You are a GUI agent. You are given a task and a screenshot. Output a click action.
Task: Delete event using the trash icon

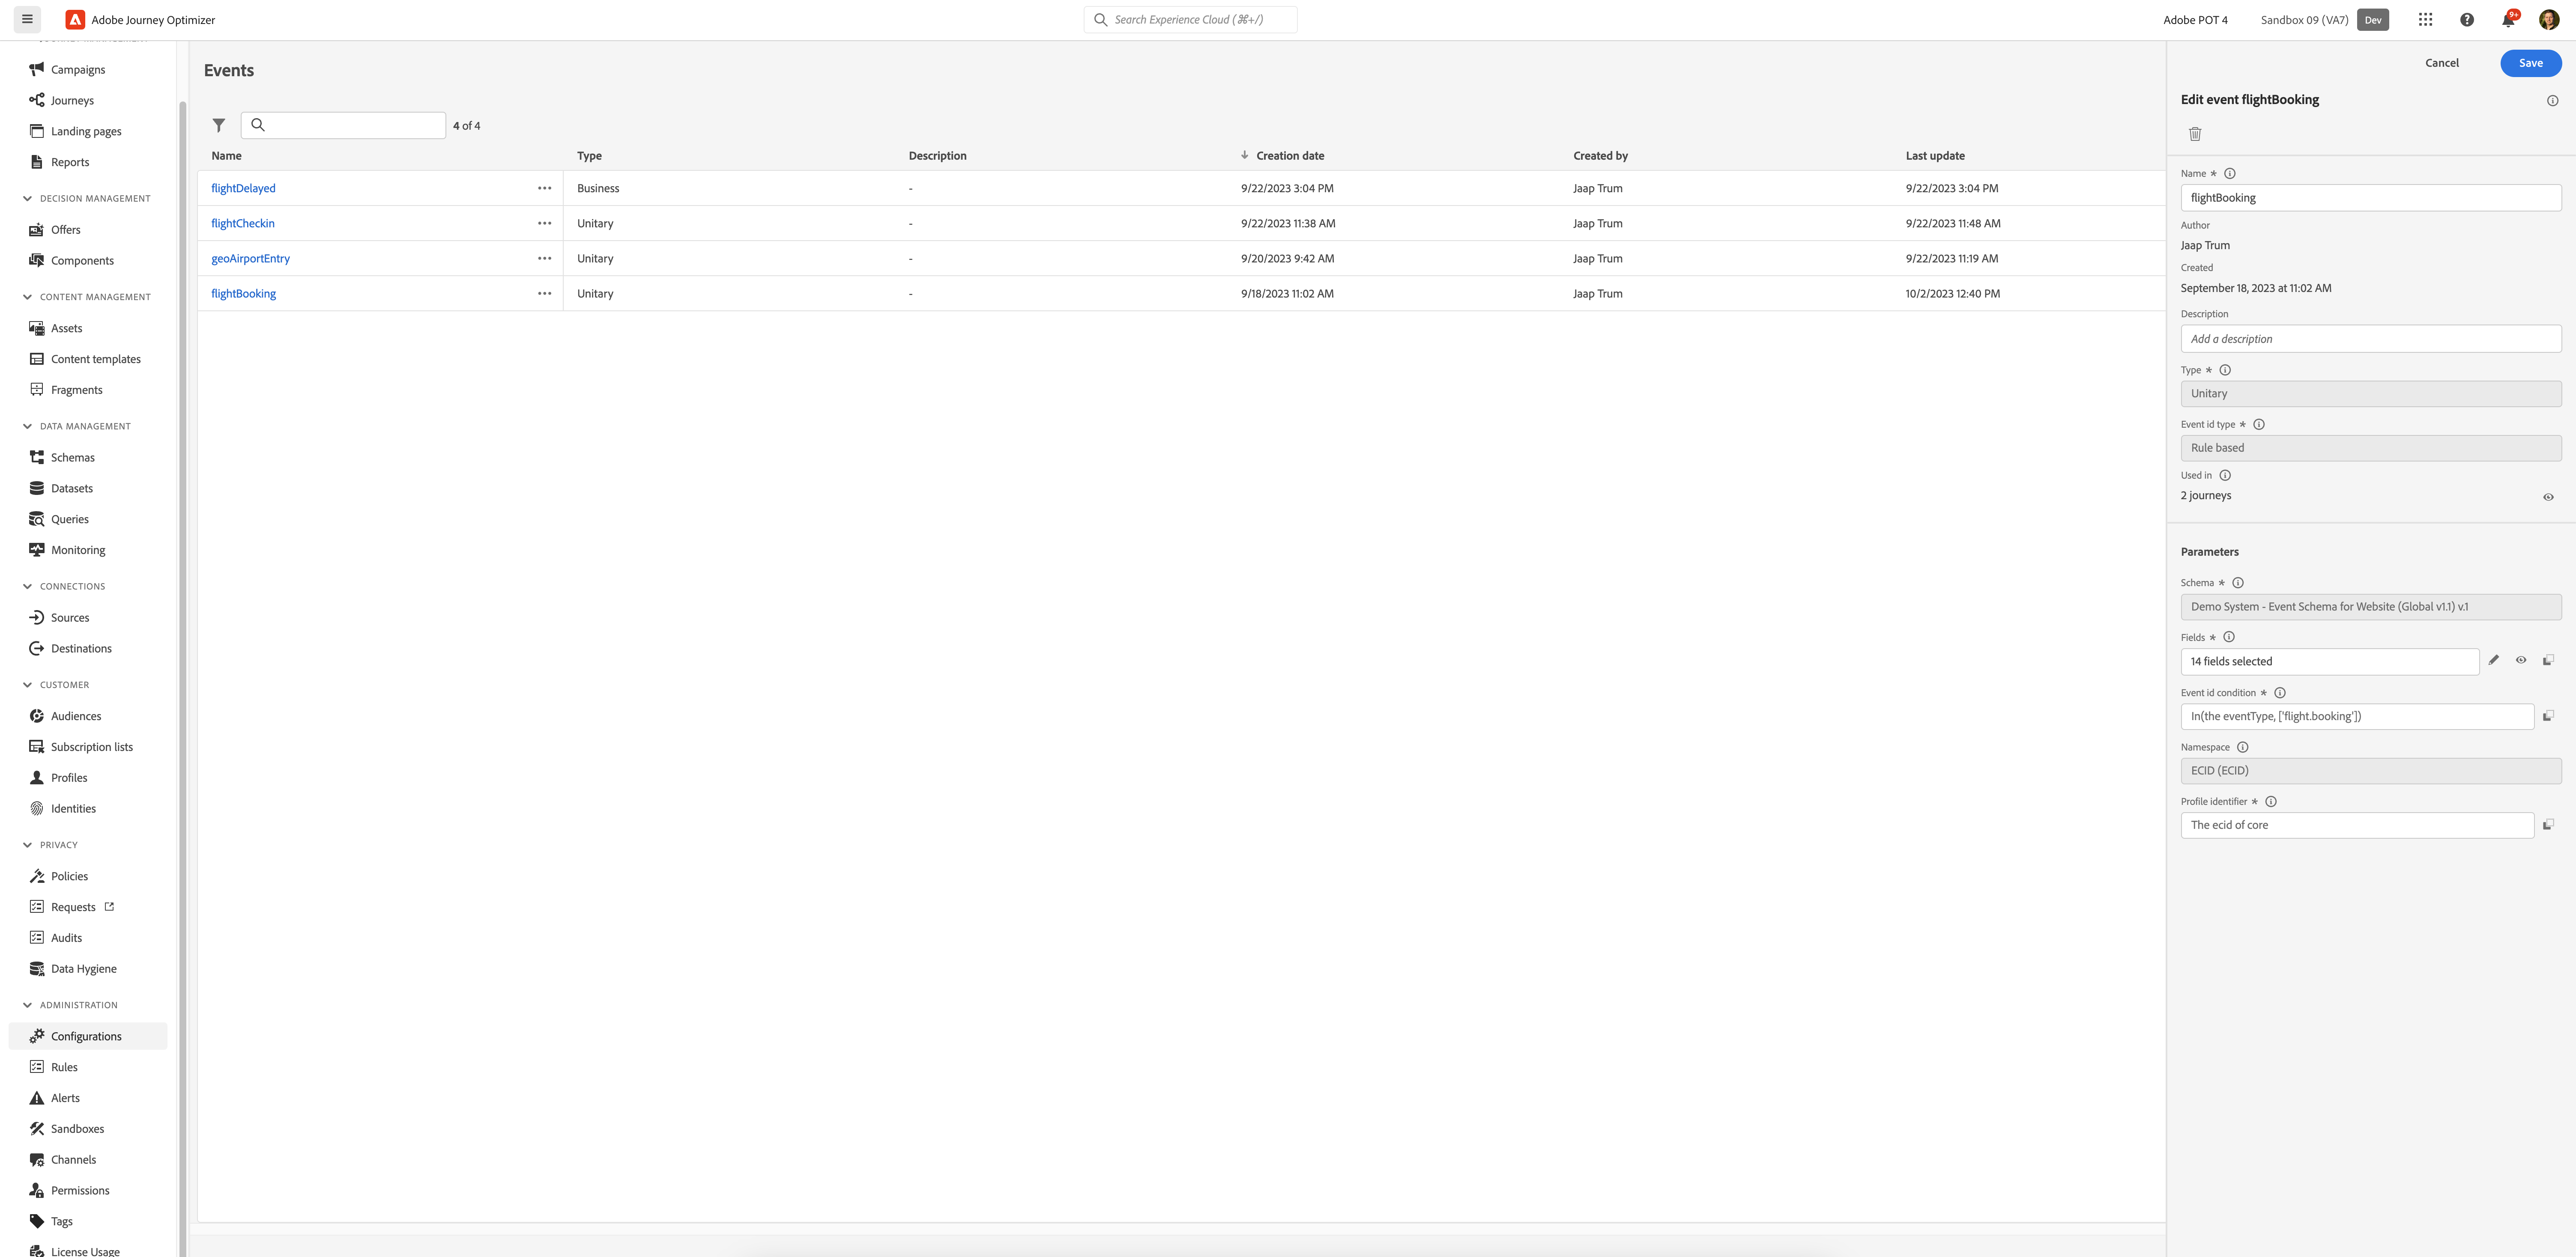2195,134
